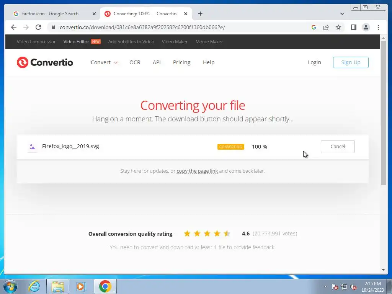
Task: Open the Video Maker link
Action: [x=175, y=41]
